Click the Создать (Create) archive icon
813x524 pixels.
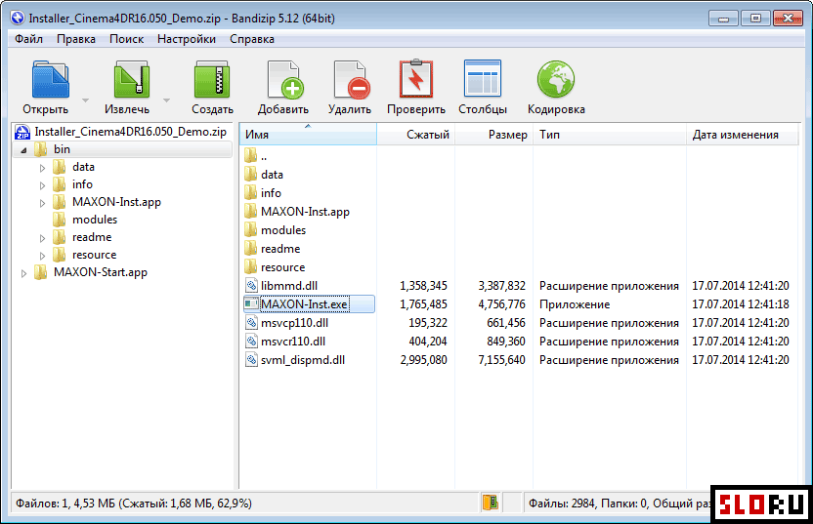click(x=211, y=79)
